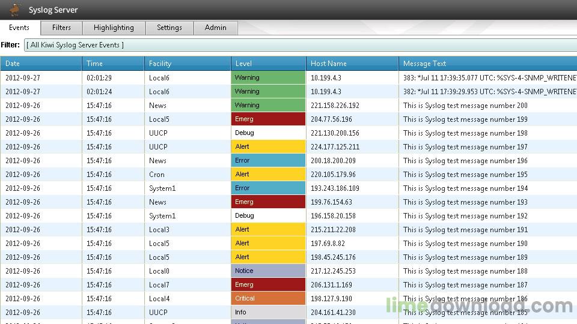Click host name 204.77.56.196

point(331,119)
